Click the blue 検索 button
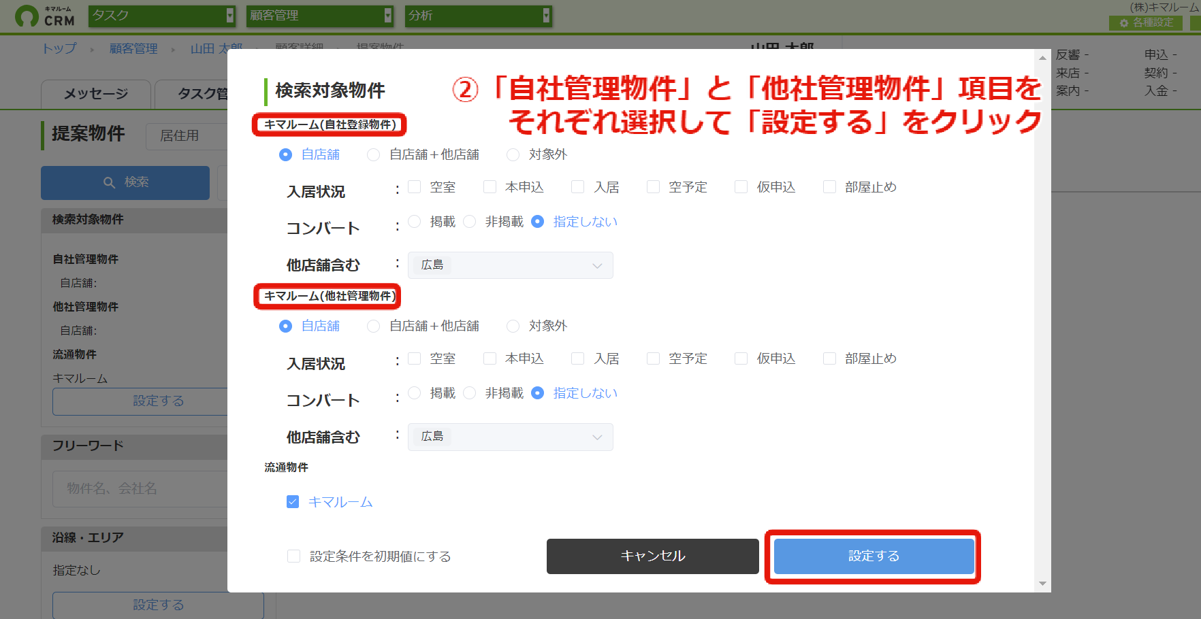The image size is (1201, 619). click(125, 182)
